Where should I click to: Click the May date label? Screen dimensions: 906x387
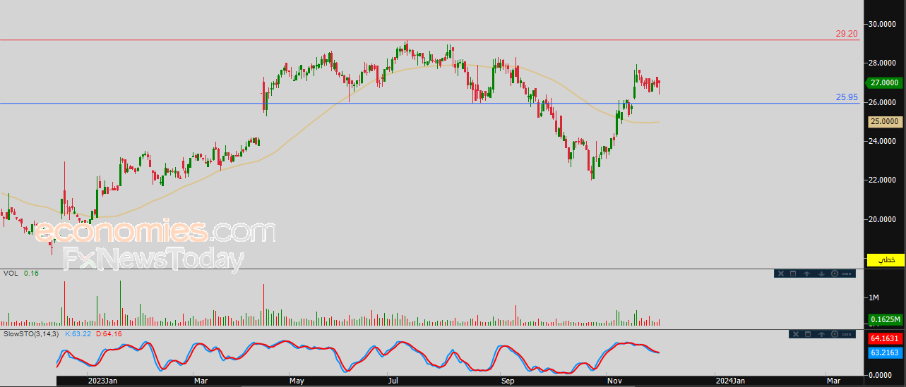tap(297, 381)
